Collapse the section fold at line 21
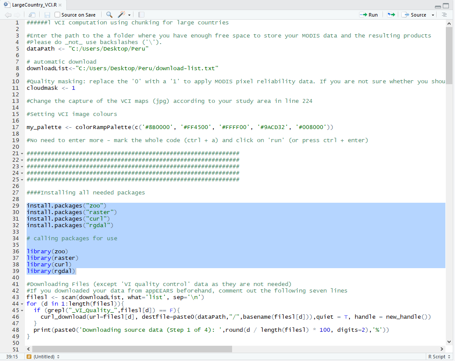The height and width of the screenshot is (361, 455). (x=22, y=153)
